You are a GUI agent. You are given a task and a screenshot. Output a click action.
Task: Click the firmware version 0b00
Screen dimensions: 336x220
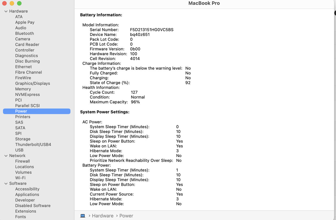coord(135,49)
